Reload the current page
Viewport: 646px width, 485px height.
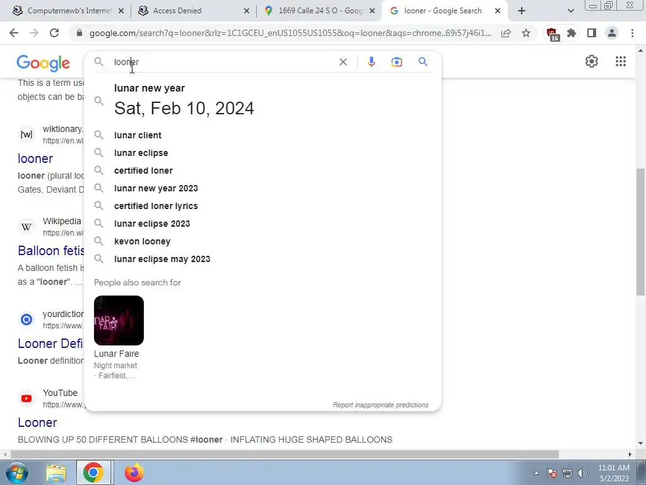[x=54, y=33]
